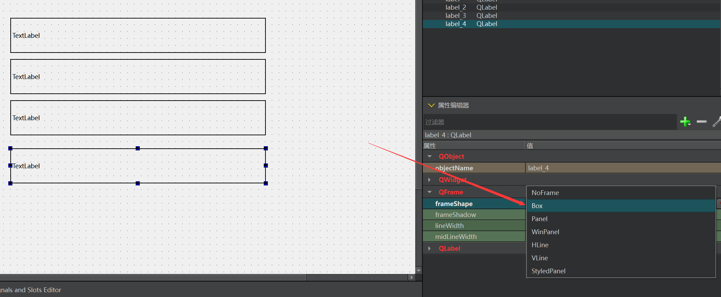Select the first TextLabel on the form

pyautogui.click(x=138, y=35)
